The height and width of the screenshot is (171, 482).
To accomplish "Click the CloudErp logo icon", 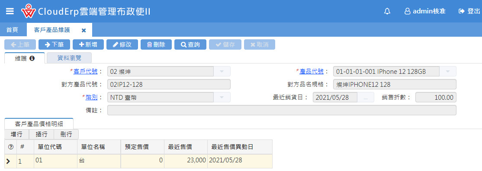I will [x=28, y=11].
